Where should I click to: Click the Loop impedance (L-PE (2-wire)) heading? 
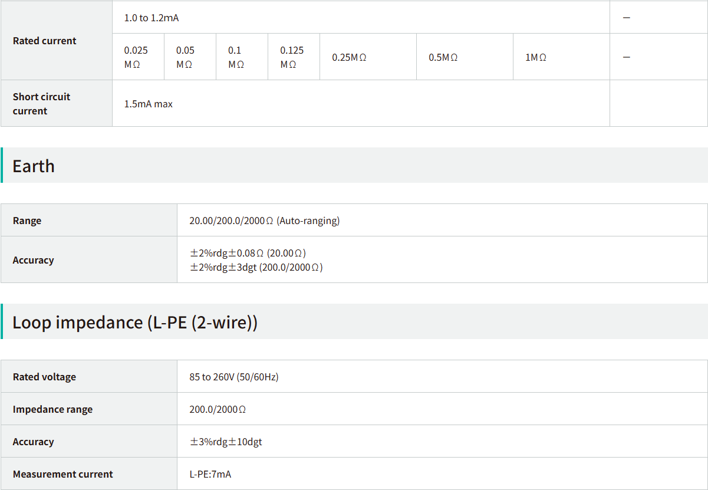[135, 322]
